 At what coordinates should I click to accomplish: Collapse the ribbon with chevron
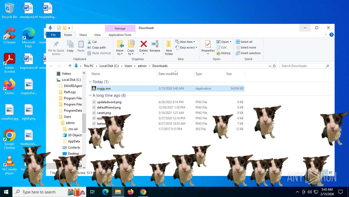[326, 35]
